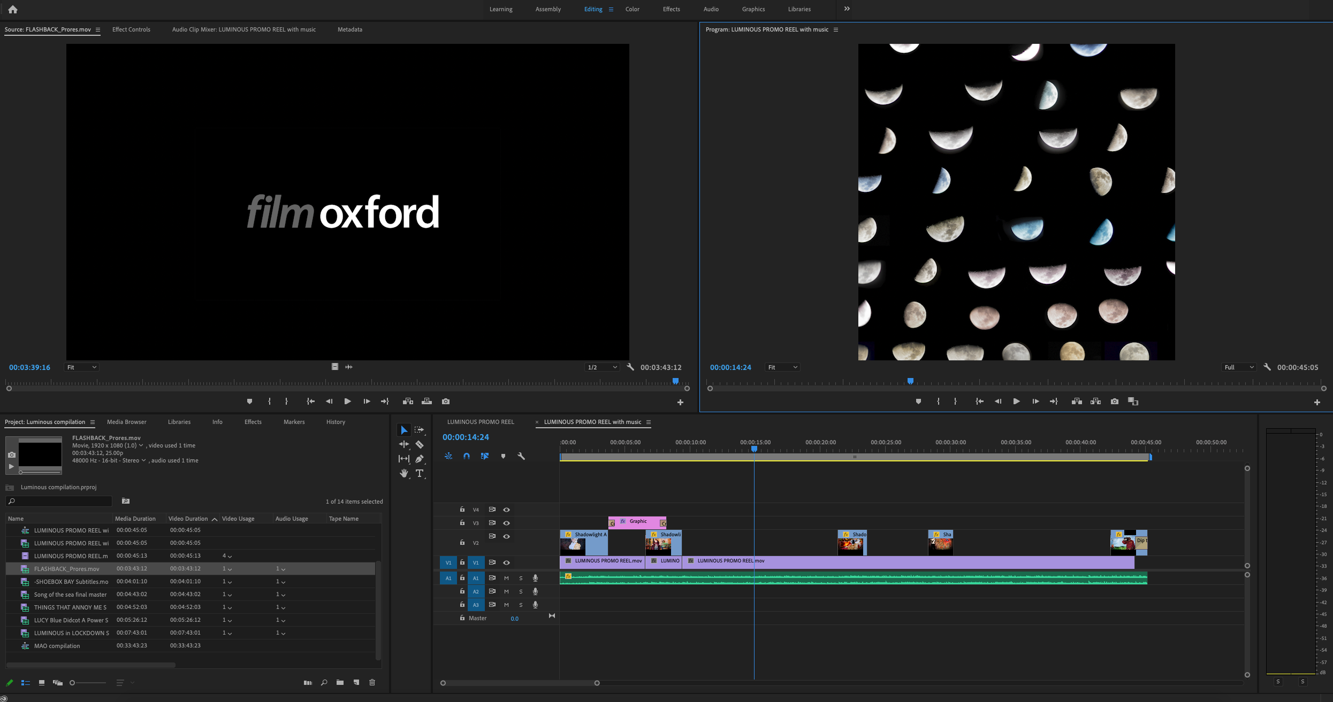
Task: Switch to the Color workspace
Action: click(x=632, y=9)
